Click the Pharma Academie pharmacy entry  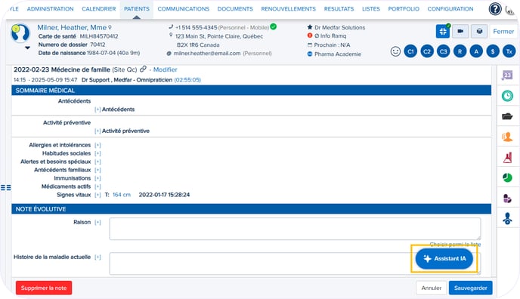pos(338,54)
